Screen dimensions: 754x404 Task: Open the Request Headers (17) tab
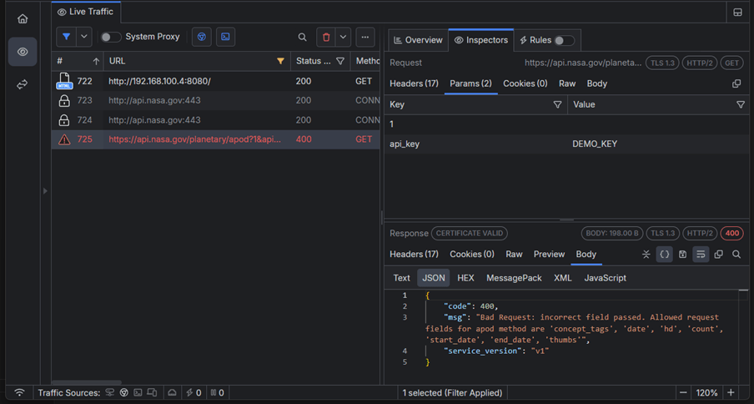pos(414,83)
